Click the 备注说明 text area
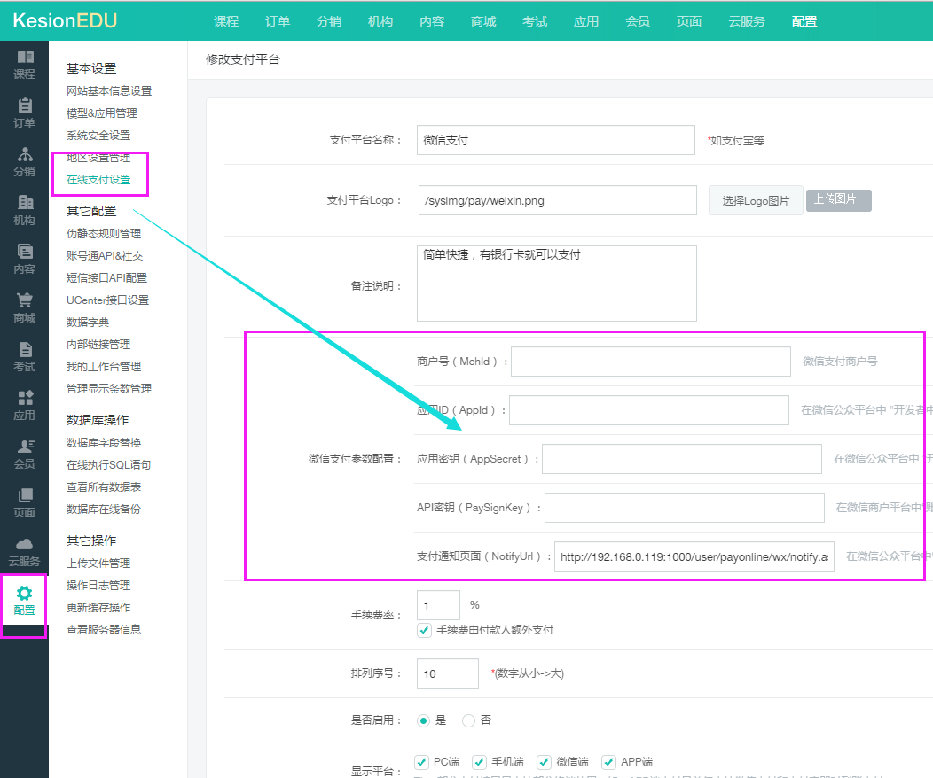 pos(556,284)
